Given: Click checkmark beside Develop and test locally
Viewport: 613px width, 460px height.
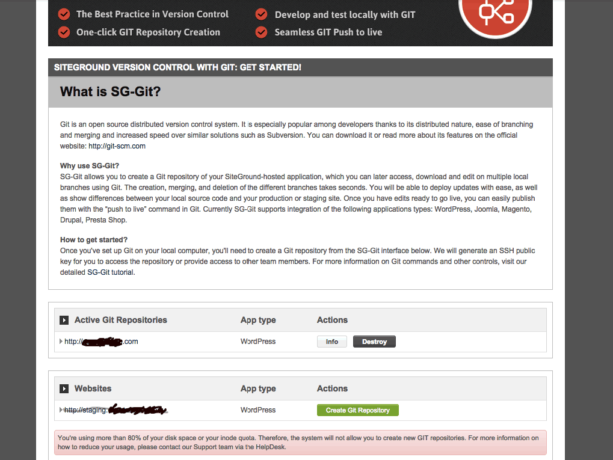Looking at the screenshot, I should click(x=261, y=14).
